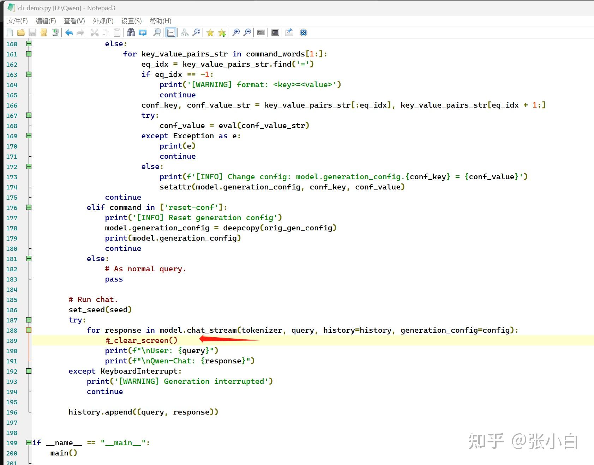Open the 设置(S) menu
Viewport: 594px width, 465px height.
point(131,21)
